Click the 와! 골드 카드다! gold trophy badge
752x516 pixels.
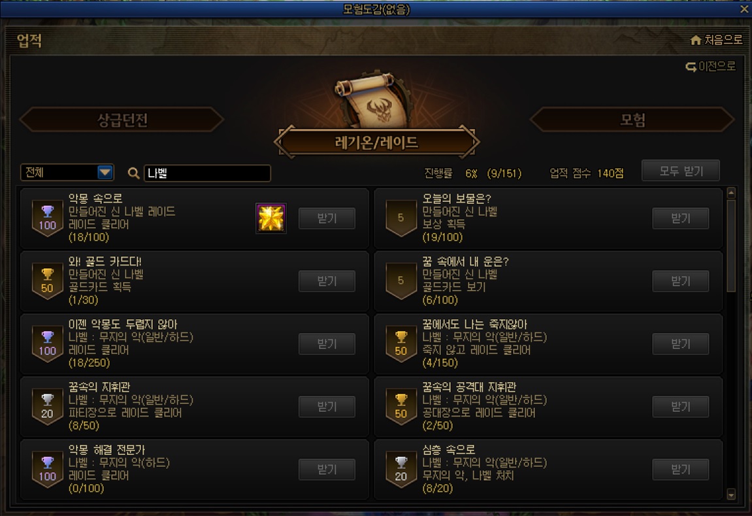47,281
